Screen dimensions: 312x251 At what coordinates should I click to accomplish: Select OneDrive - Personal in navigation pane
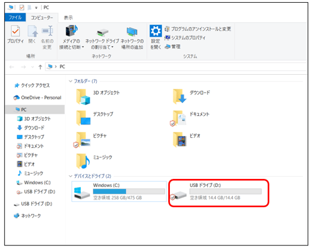point(37,98)
